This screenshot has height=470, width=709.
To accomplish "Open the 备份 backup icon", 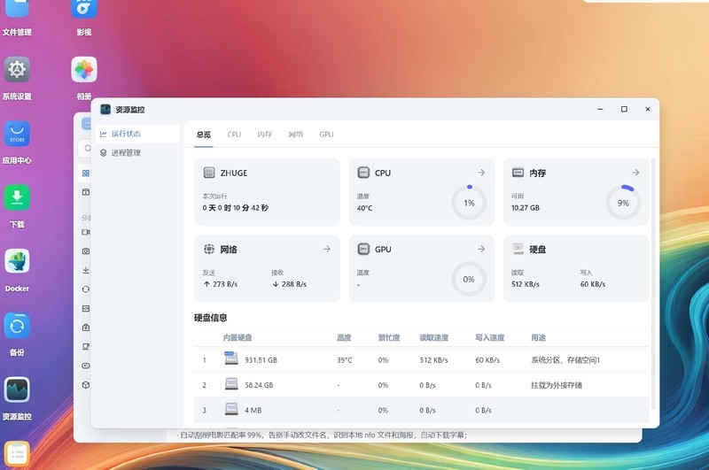I will pyautogui.click(x=17, y=326).
